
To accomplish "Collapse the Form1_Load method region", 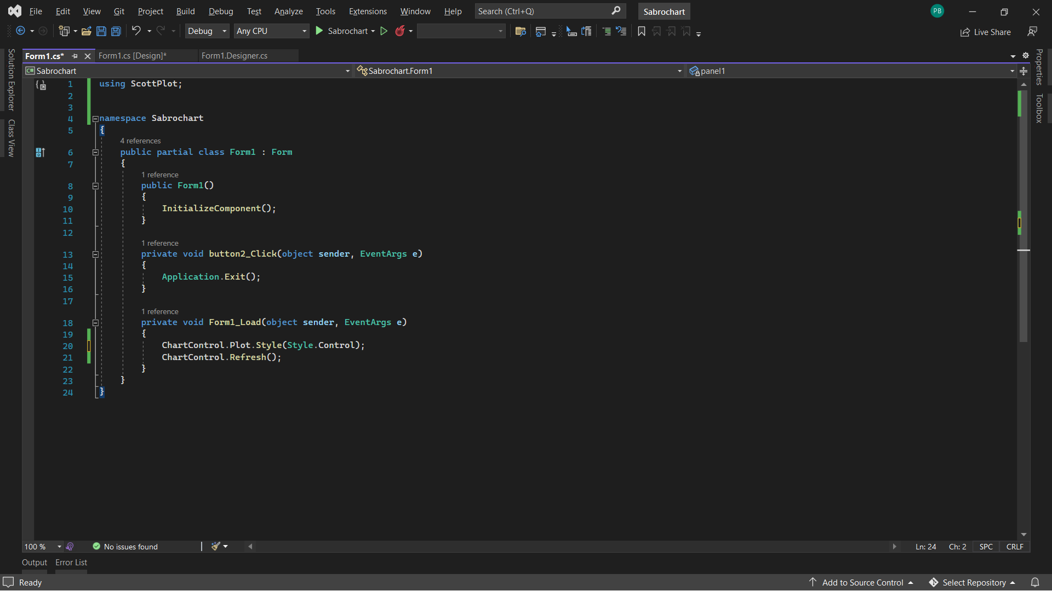I will coord(95,323).
